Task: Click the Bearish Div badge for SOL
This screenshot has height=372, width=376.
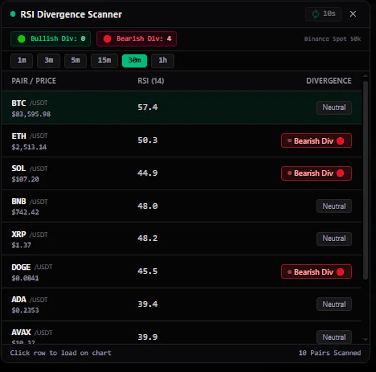Action: click(316, 173)
